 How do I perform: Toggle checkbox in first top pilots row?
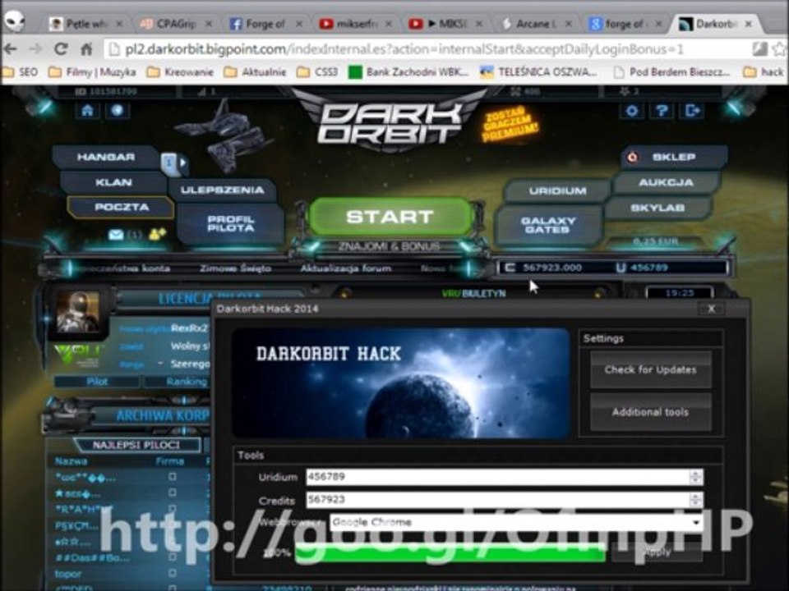[172, 476]
